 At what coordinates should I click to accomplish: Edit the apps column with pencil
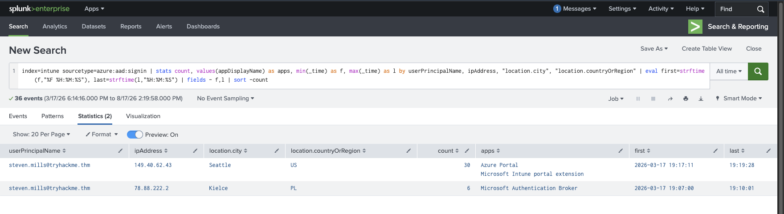(x=621, y=151)
